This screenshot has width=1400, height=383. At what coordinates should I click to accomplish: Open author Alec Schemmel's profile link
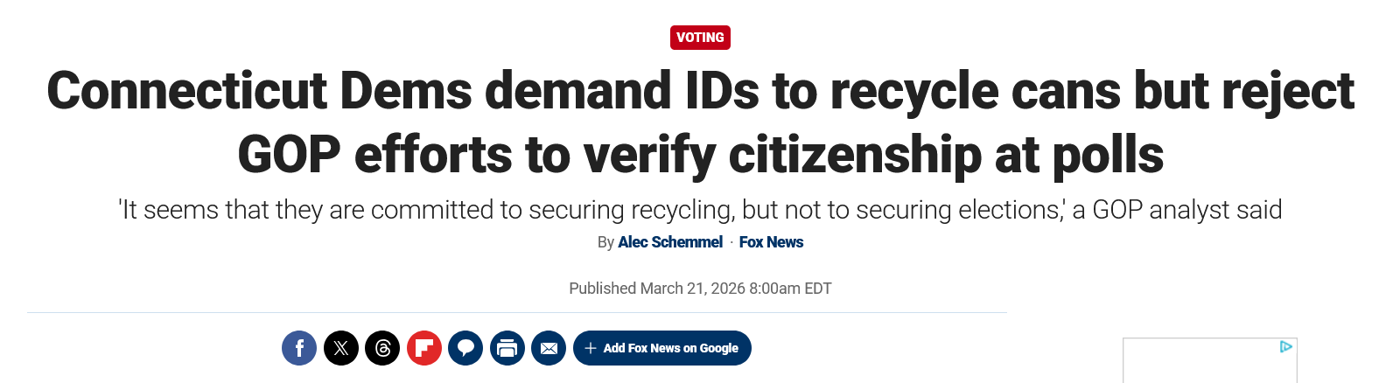670,242
